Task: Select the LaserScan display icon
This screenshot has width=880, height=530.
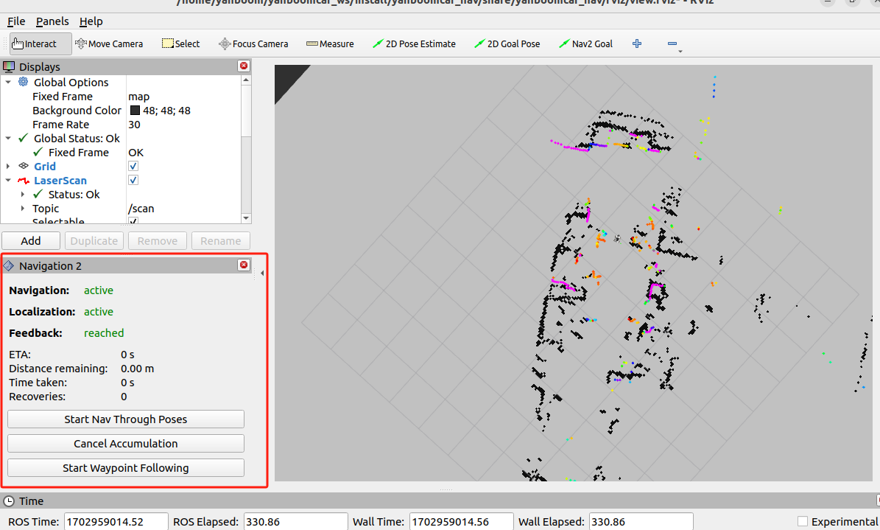Action: (23, 181)
